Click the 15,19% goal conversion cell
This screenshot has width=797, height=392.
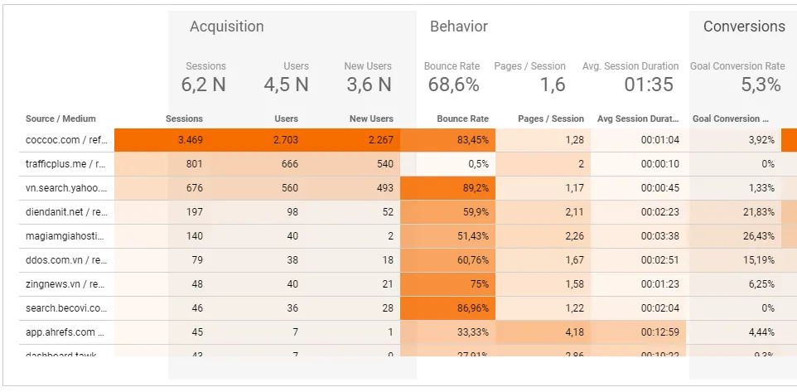[x=733, y=259]
